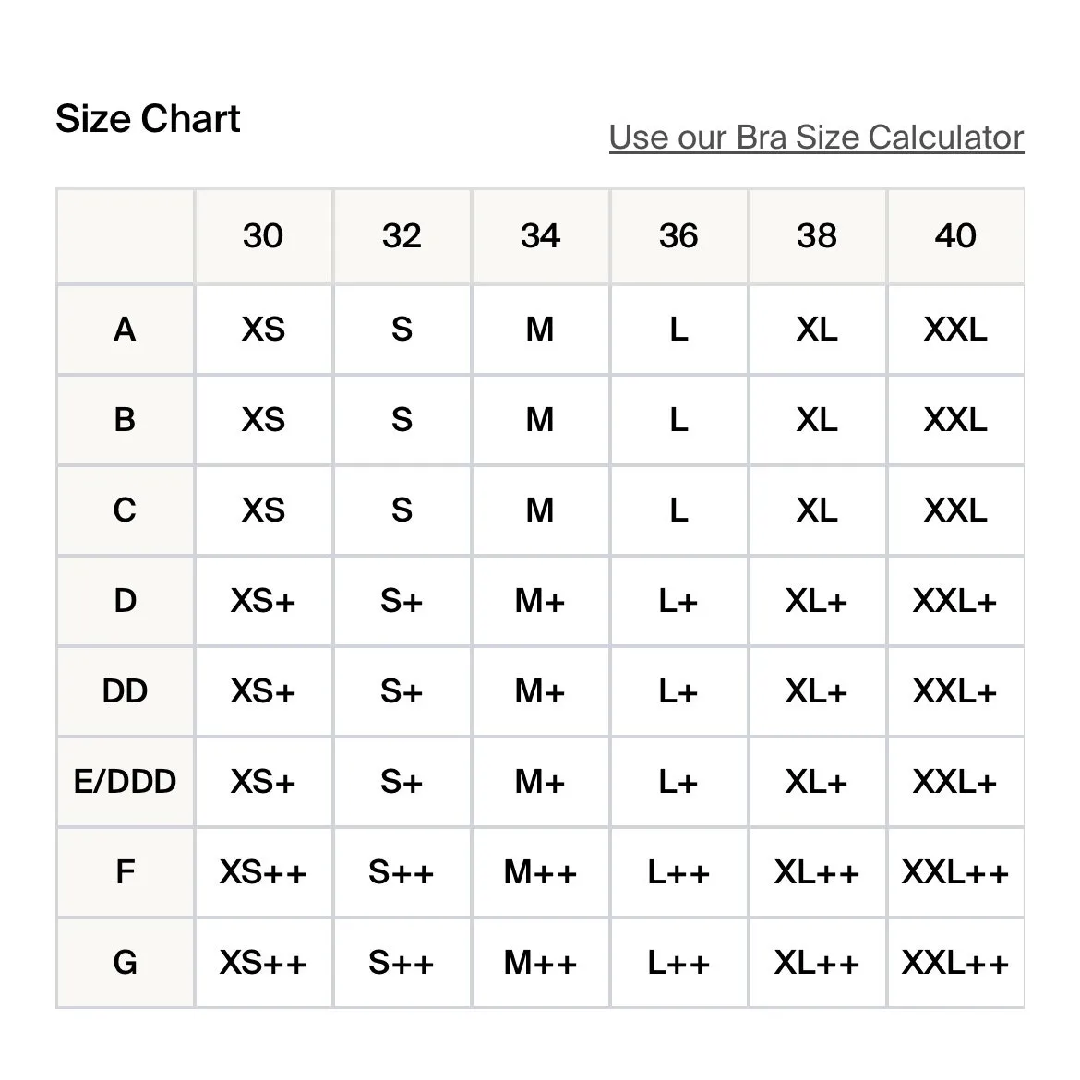The width and height of the screenshot is (1080, 1080).
Task: Select the M++ cell in row G
Action: tap(540, 963)
